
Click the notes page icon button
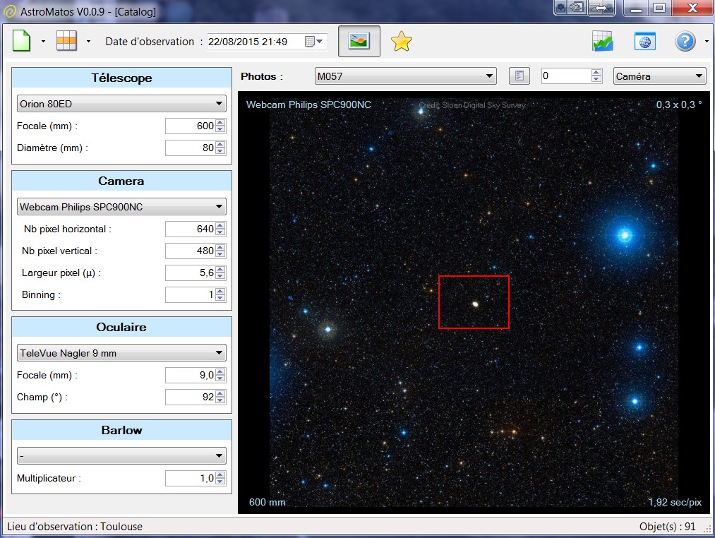click(519, 76)
